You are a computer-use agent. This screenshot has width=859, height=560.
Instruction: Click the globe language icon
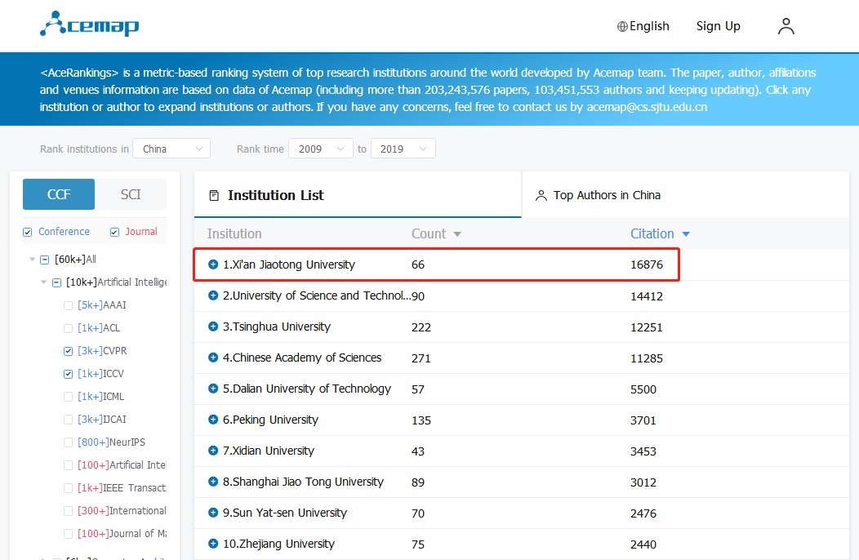(x=622, y=26)
